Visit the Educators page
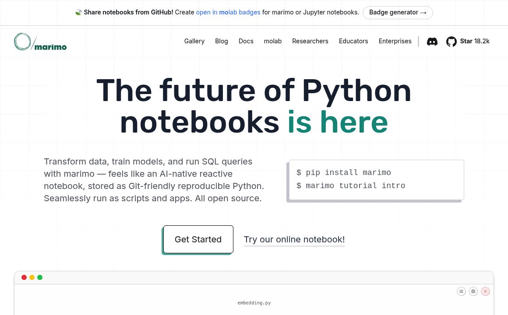This screenshot has height=315, width=508. point(353,41)
